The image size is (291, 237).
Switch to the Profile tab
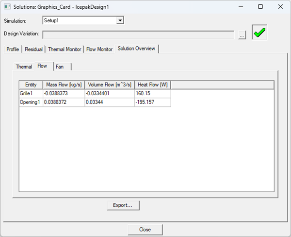point(13,49)
